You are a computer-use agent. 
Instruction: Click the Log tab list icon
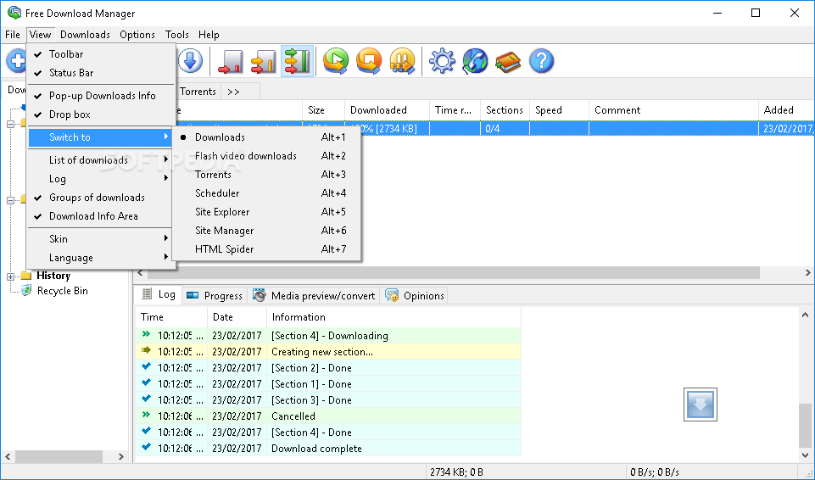(148, 294)
